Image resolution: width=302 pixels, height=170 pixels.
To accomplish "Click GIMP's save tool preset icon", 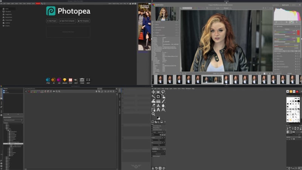I will click(x=153, y=168).
